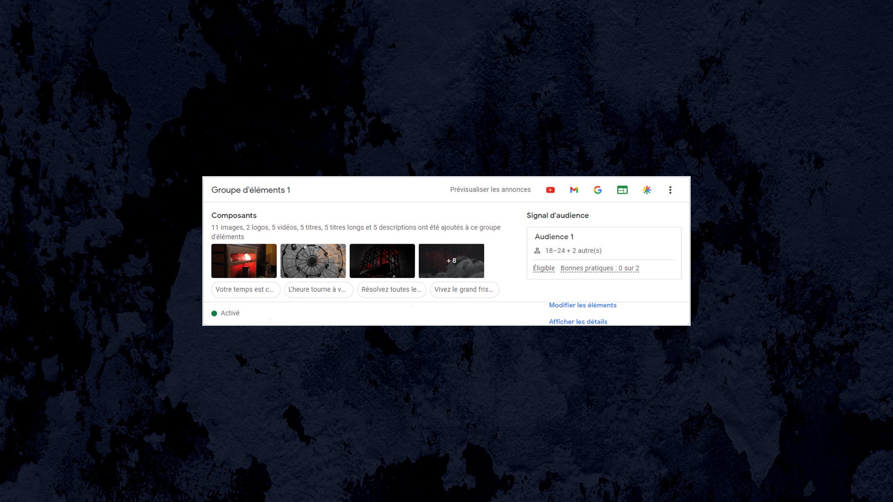Image resolution: width=893 pixels, height=502 pixels.
Task: Click the Audience 1 card title
Action: click(554, 237)
